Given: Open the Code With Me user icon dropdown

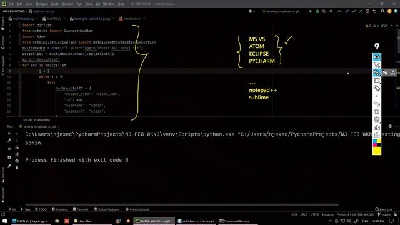Looking at the screenshot, I should pyautogui.click(x=251, y=11).
